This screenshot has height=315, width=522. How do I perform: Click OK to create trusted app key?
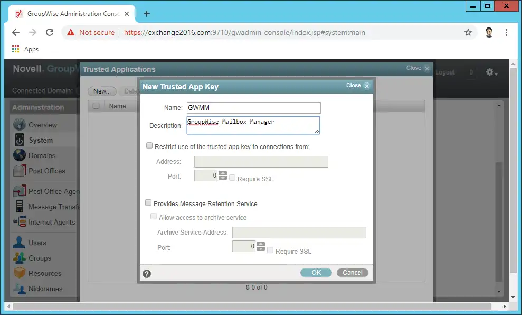click(x=316, y=273)
